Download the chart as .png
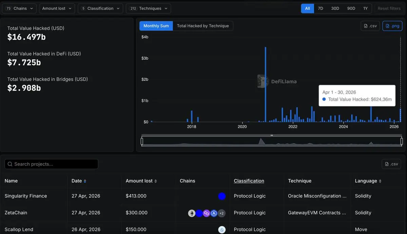Screen dimensions: 407x234 [x=392, y=26]
